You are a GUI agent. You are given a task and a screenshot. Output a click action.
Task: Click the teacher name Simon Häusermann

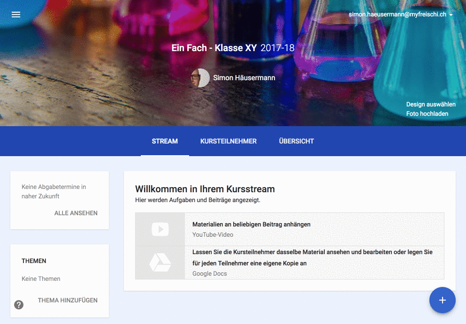(244, 78)
